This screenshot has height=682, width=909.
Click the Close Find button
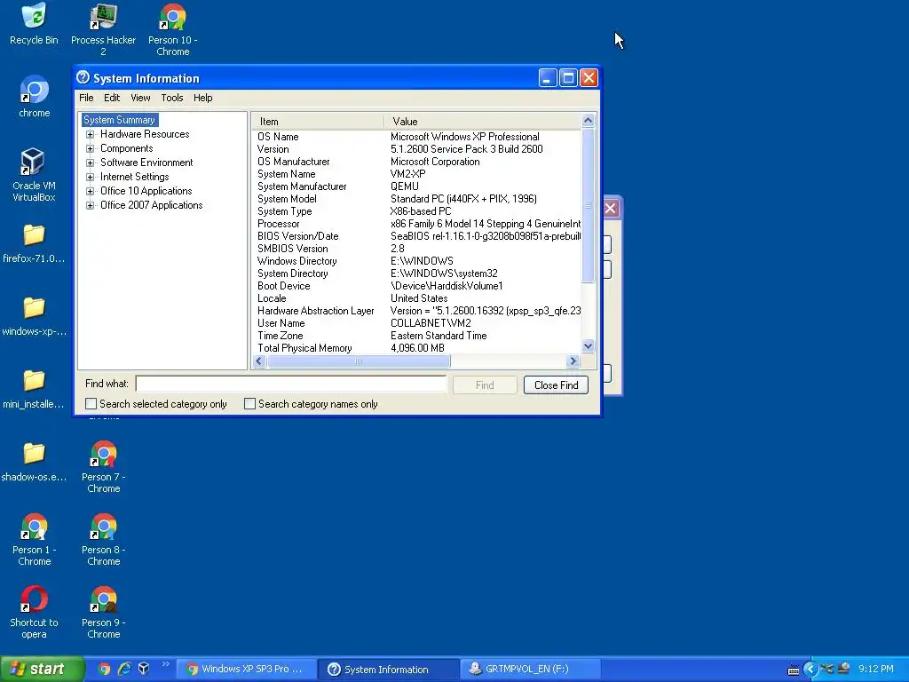(556, 385)
